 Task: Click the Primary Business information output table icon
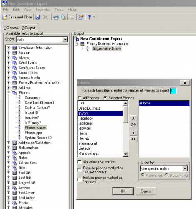point(82,44)
